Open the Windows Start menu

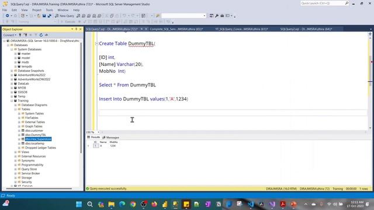point(79,204)
